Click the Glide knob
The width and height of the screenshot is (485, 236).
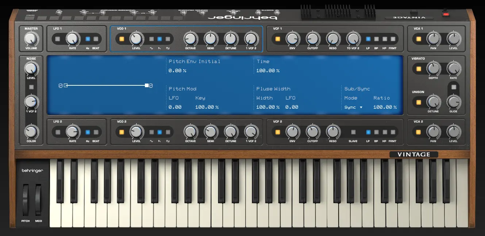tap(454, 102)
